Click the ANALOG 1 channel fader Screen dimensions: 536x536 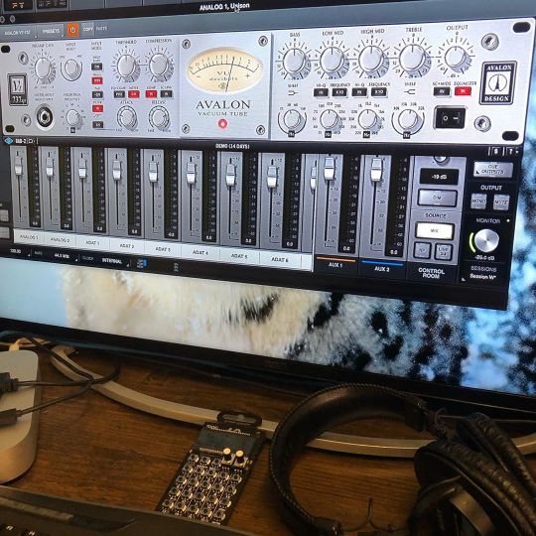pyautogui.click(x=18, y=167)
